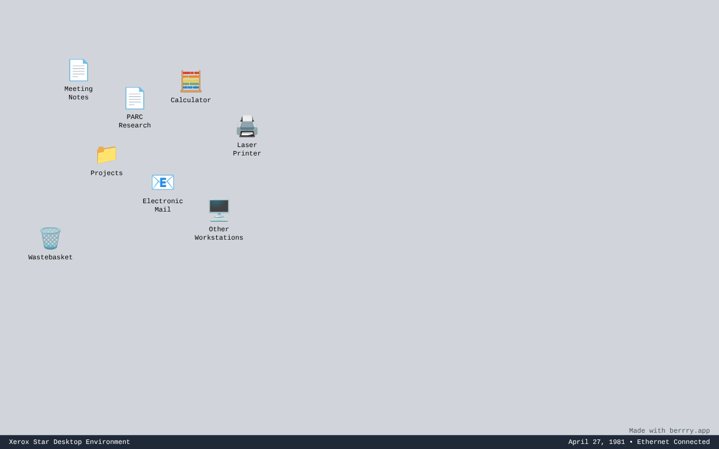The image size is (719, 449).
Task: Click the Wastebasket caption
Action: pos(50,257)
